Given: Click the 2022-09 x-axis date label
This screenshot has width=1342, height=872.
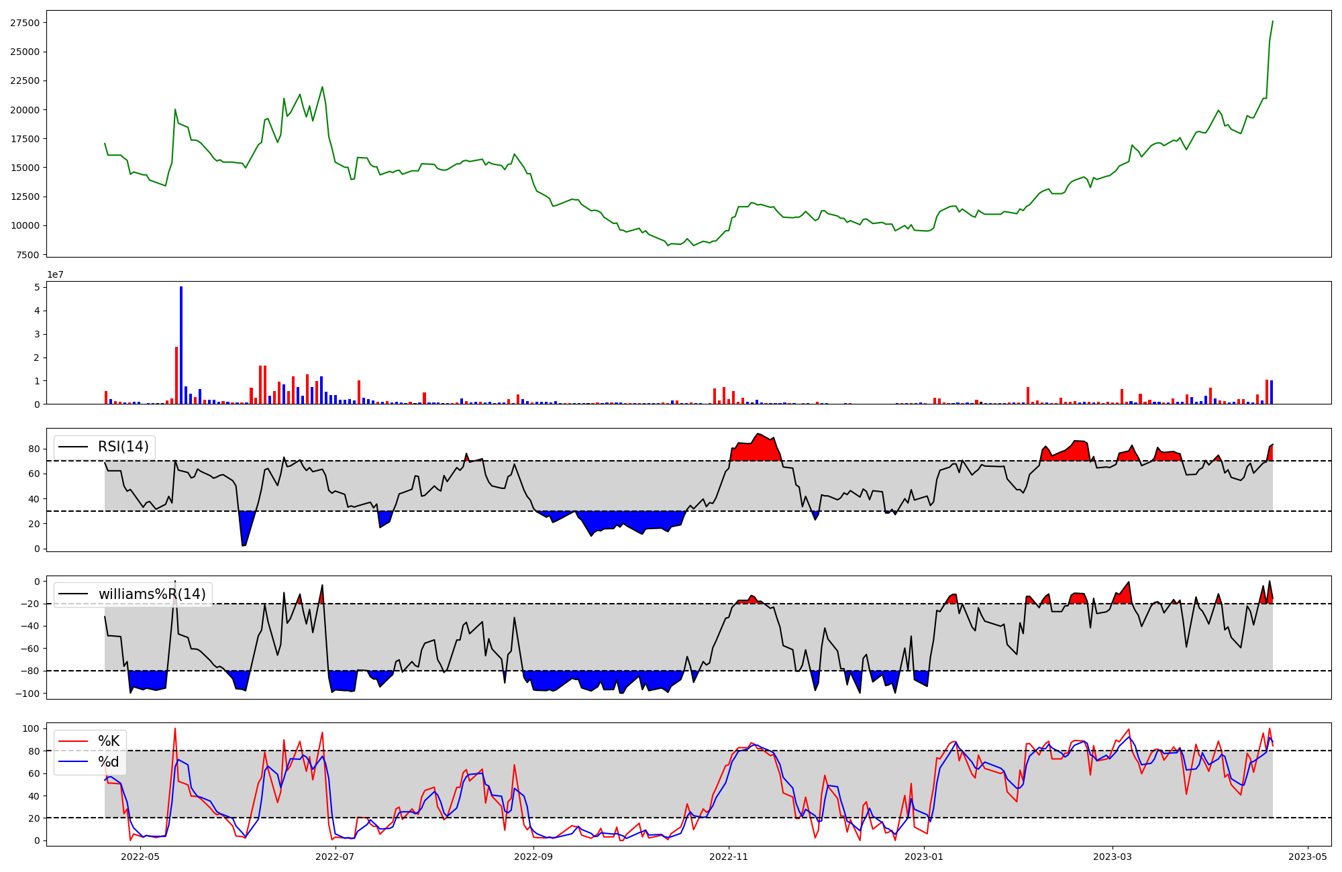Looking at the screenshot, I should pos(533,857).
